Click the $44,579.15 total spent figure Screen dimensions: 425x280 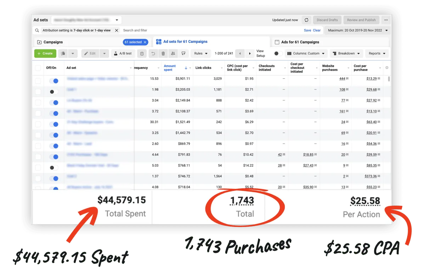point(121,200)
